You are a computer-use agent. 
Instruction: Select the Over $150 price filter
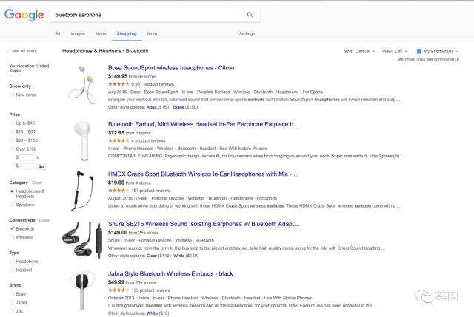(x=12, y=149)
